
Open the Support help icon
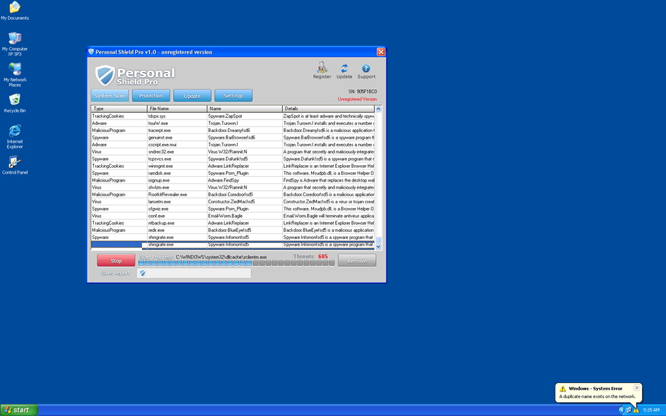(366, 69)
